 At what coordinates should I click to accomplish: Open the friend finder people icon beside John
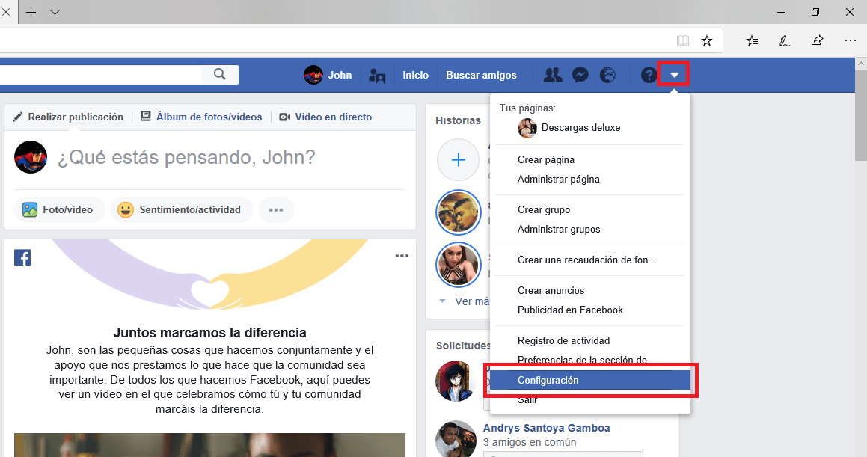[x=377, y=75]
